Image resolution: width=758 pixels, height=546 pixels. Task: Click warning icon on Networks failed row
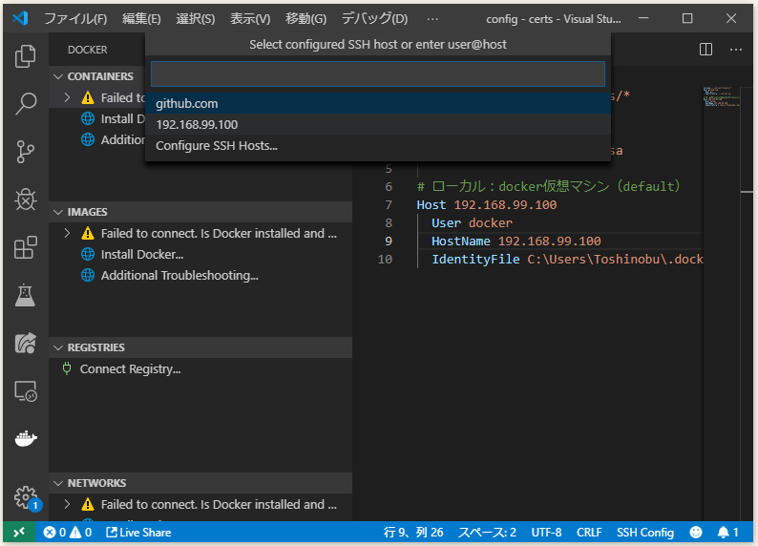click(88, 504)
